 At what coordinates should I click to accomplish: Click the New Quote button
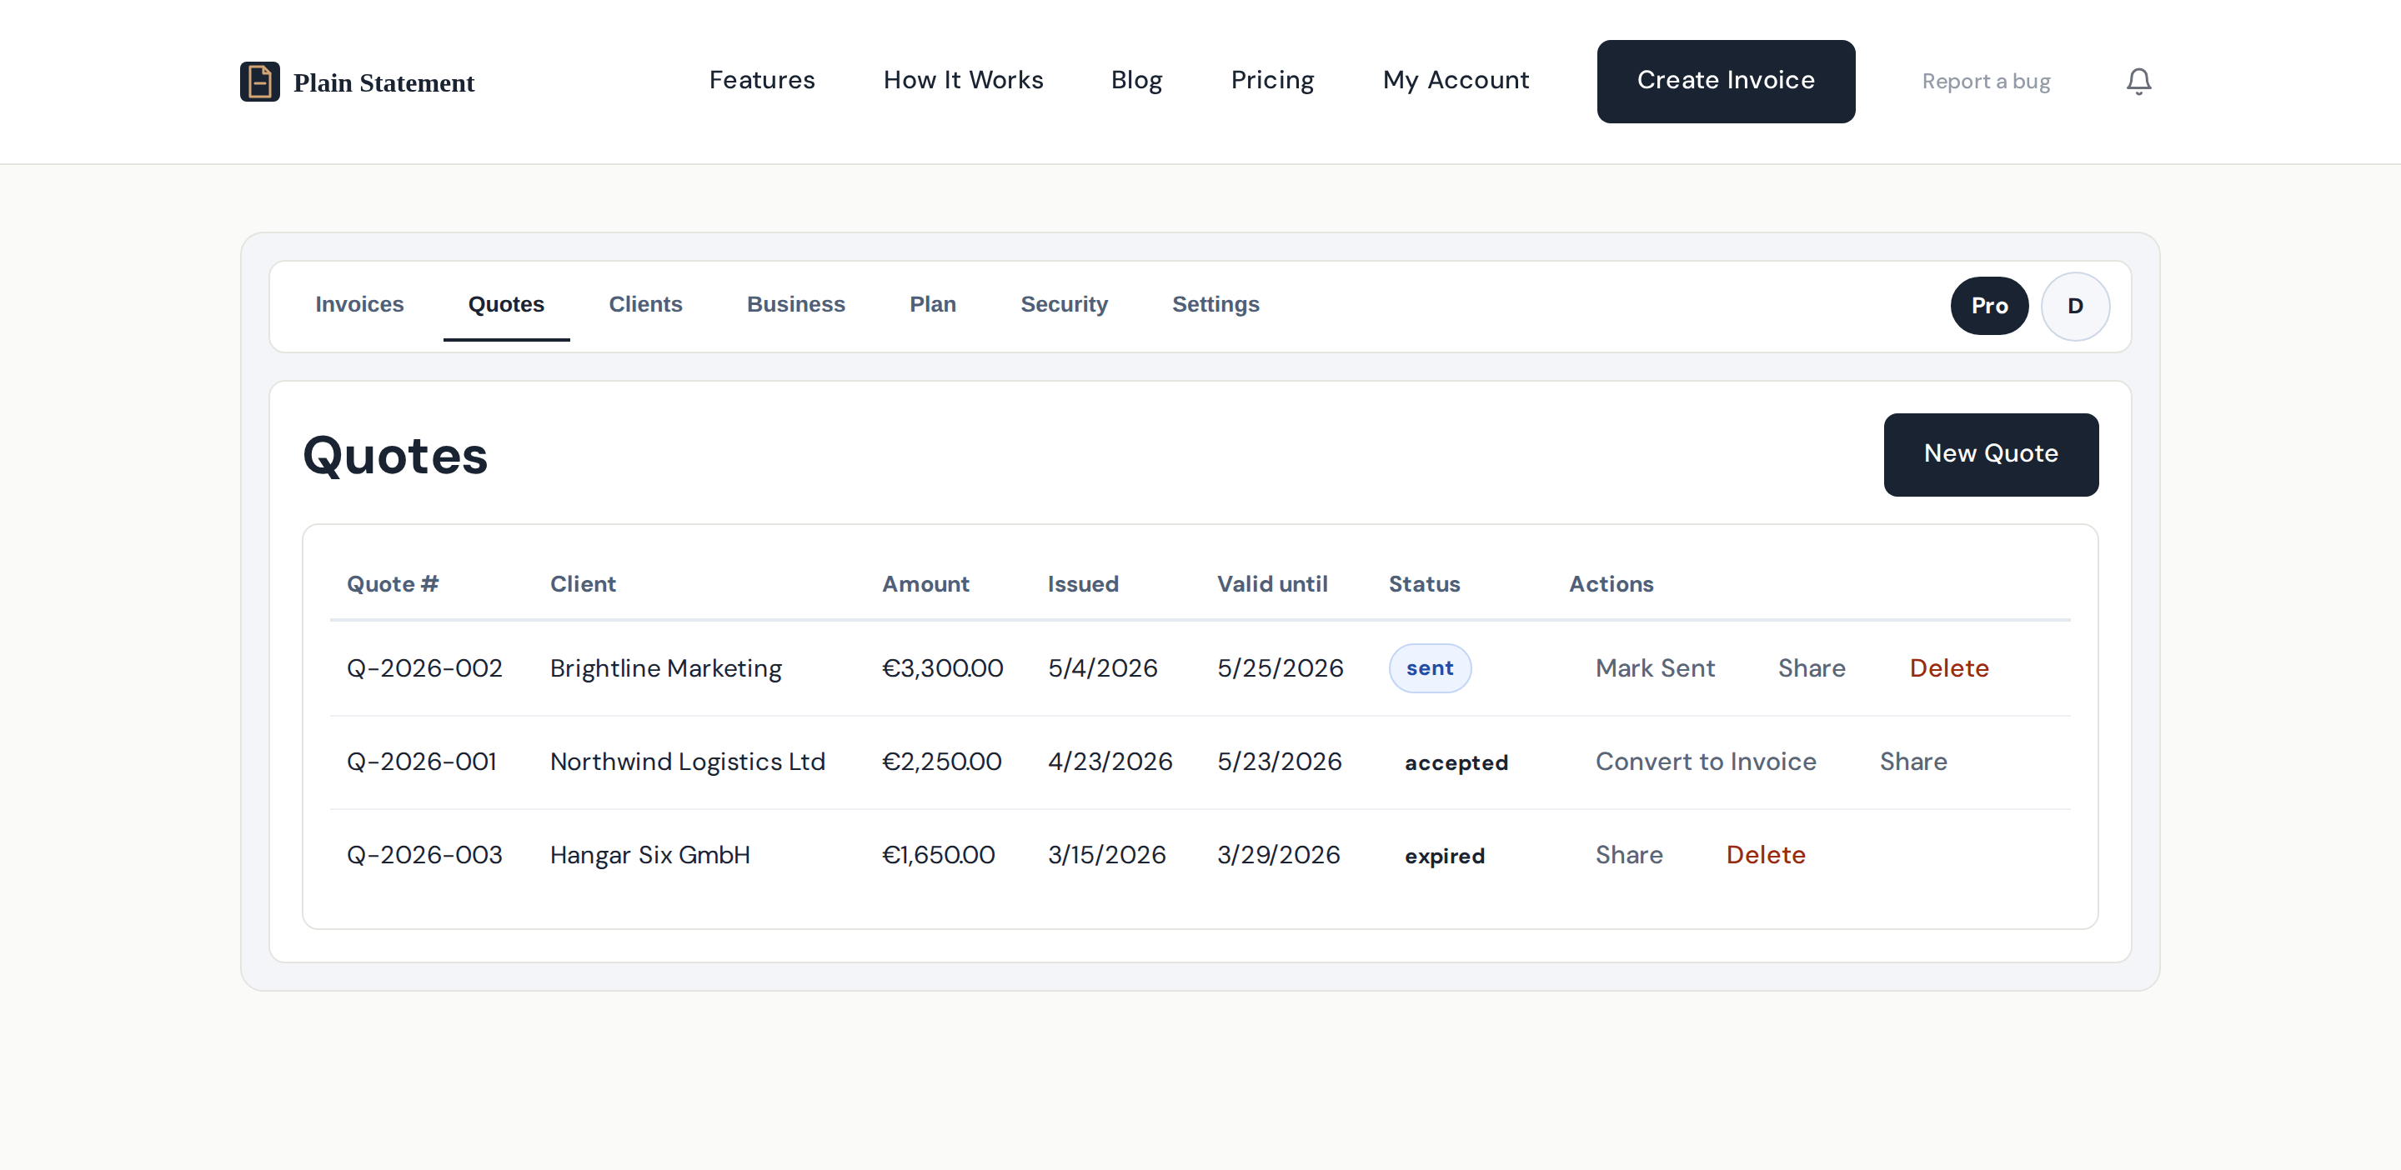pos(1991,455)
